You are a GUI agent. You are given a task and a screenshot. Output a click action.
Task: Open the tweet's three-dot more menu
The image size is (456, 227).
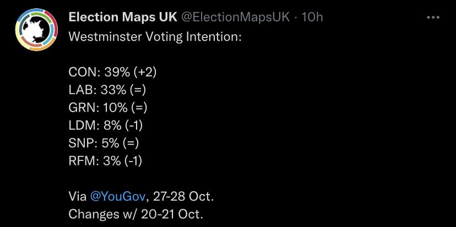click(433, 18)
